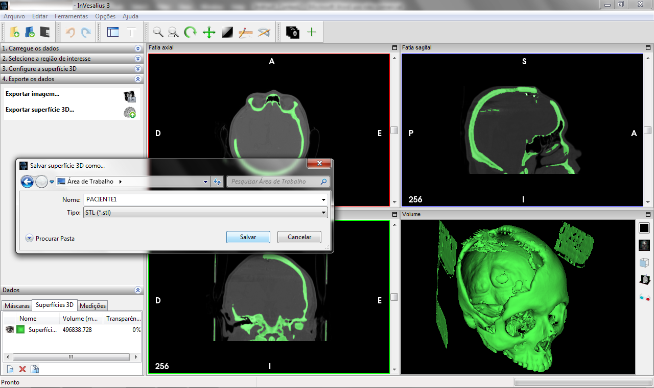Delete surface with red X icon
This screenshot has width=654, height=388.
click(22, 369)
